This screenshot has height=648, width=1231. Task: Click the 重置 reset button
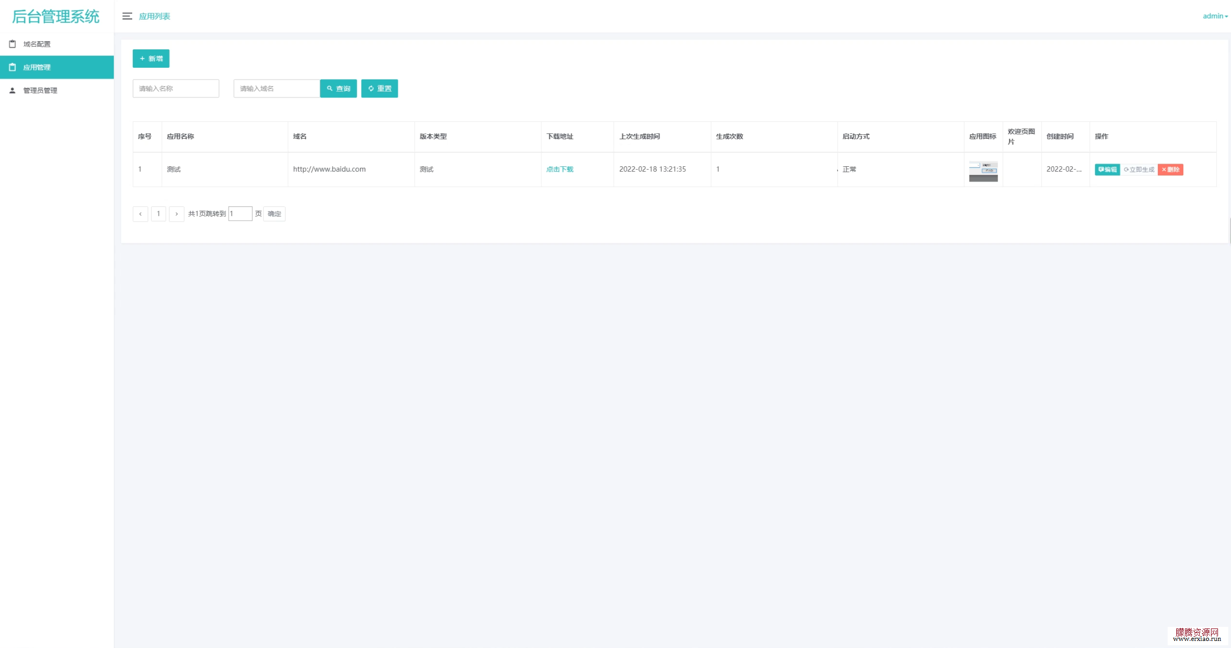coord(380,88)
